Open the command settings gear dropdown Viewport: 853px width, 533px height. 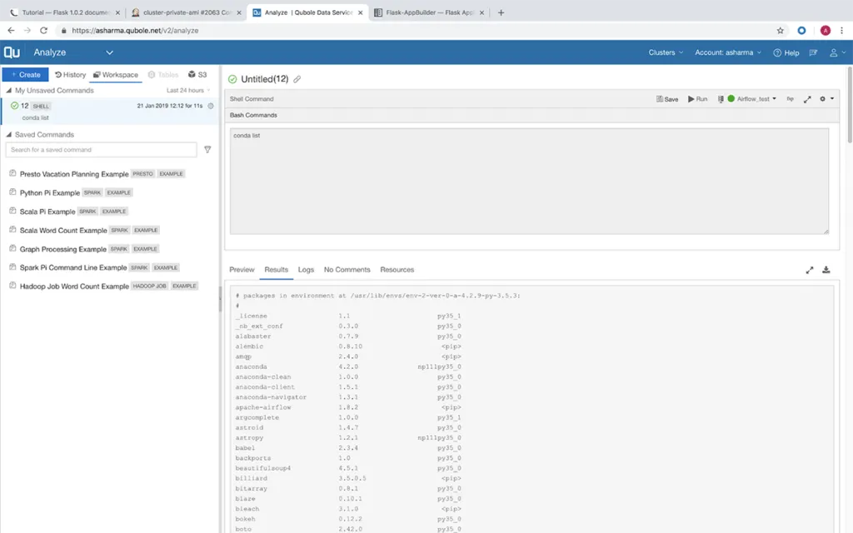pos(826,99)
